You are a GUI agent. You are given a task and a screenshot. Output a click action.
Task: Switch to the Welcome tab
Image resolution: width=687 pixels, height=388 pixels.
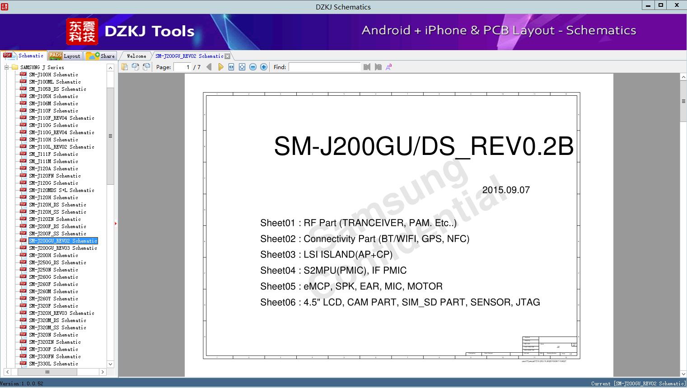point(136,56)
